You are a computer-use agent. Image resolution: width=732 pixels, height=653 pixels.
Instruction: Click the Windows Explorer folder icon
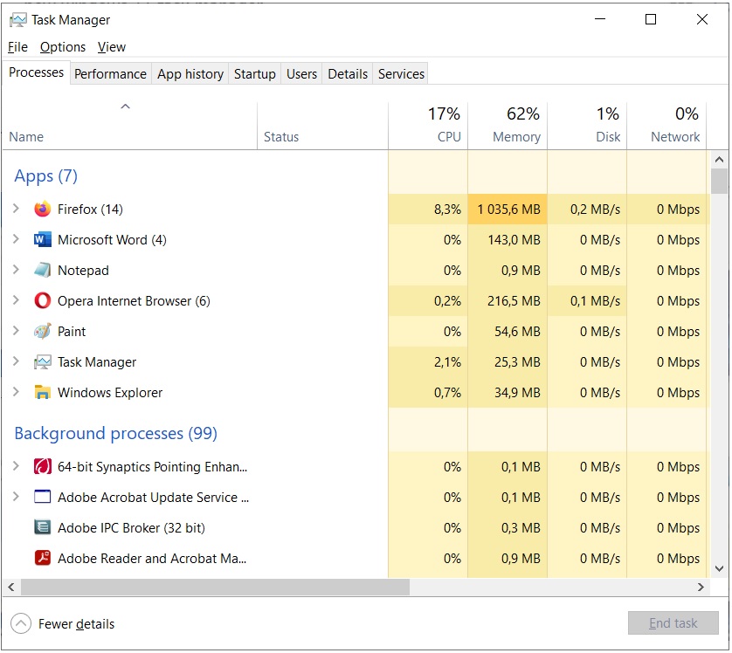click(x=43, y=392)
